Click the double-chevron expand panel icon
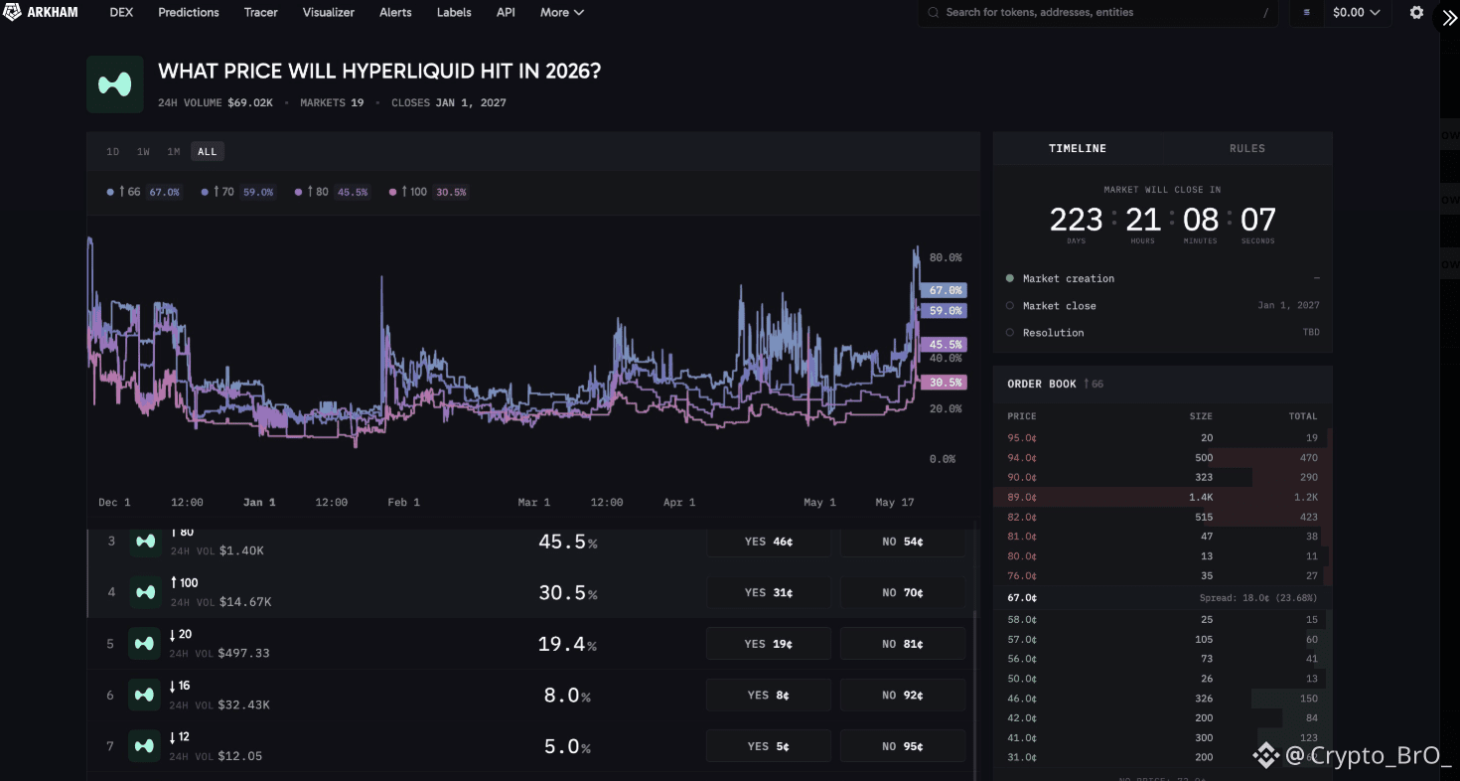Image resolution: width=1460 pixels, height=781 pixels. [1450, 18]
